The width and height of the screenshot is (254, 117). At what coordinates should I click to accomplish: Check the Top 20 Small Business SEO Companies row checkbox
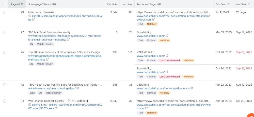(x=5, y=52)
